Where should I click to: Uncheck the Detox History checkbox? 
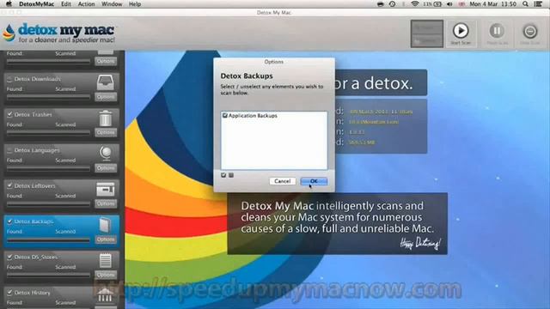(x=9, y=292)
